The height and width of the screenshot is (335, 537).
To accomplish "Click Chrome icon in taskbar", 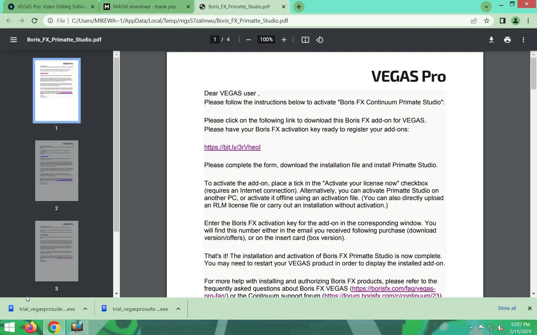I will click(x=54, y=327).
